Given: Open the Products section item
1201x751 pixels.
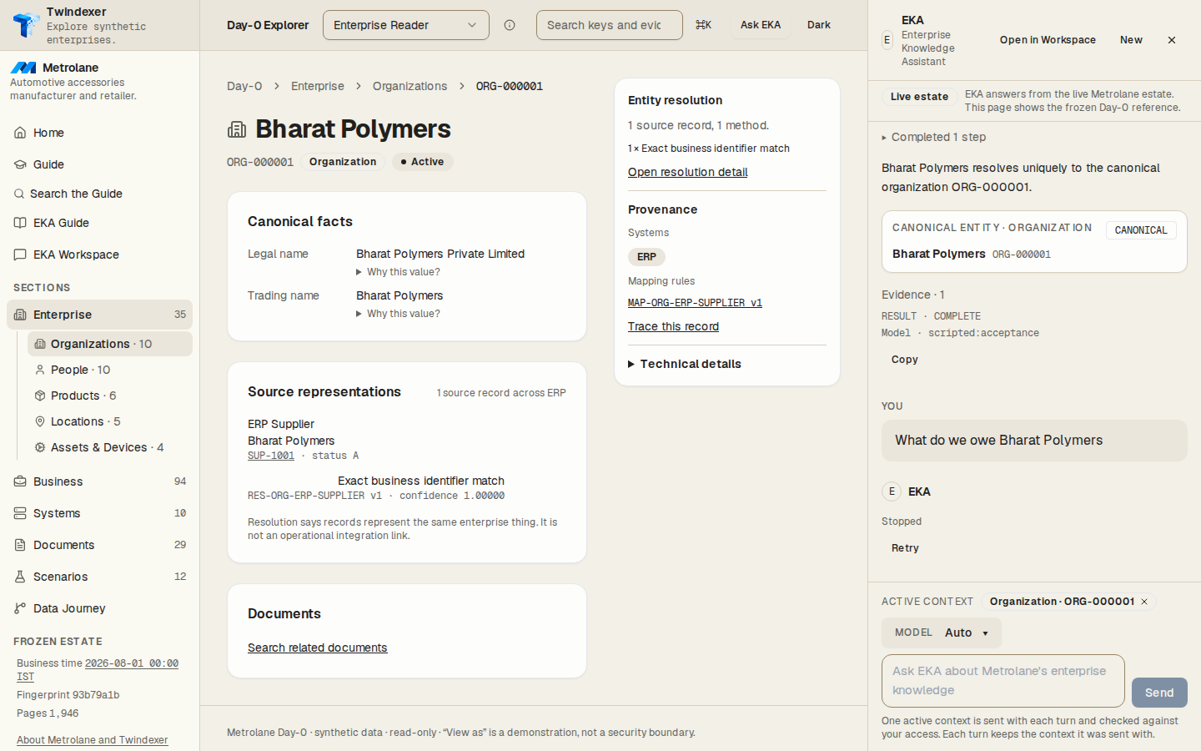Looking at the screenshot, I should [110, 396].
